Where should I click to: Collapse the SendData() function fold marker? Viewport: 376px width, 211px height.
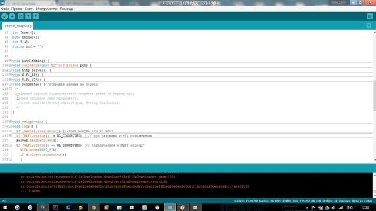tap(11, 84)
